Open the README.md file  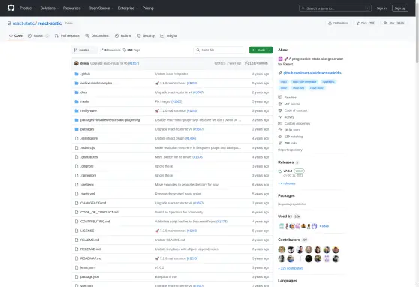[x=90, y=240]
